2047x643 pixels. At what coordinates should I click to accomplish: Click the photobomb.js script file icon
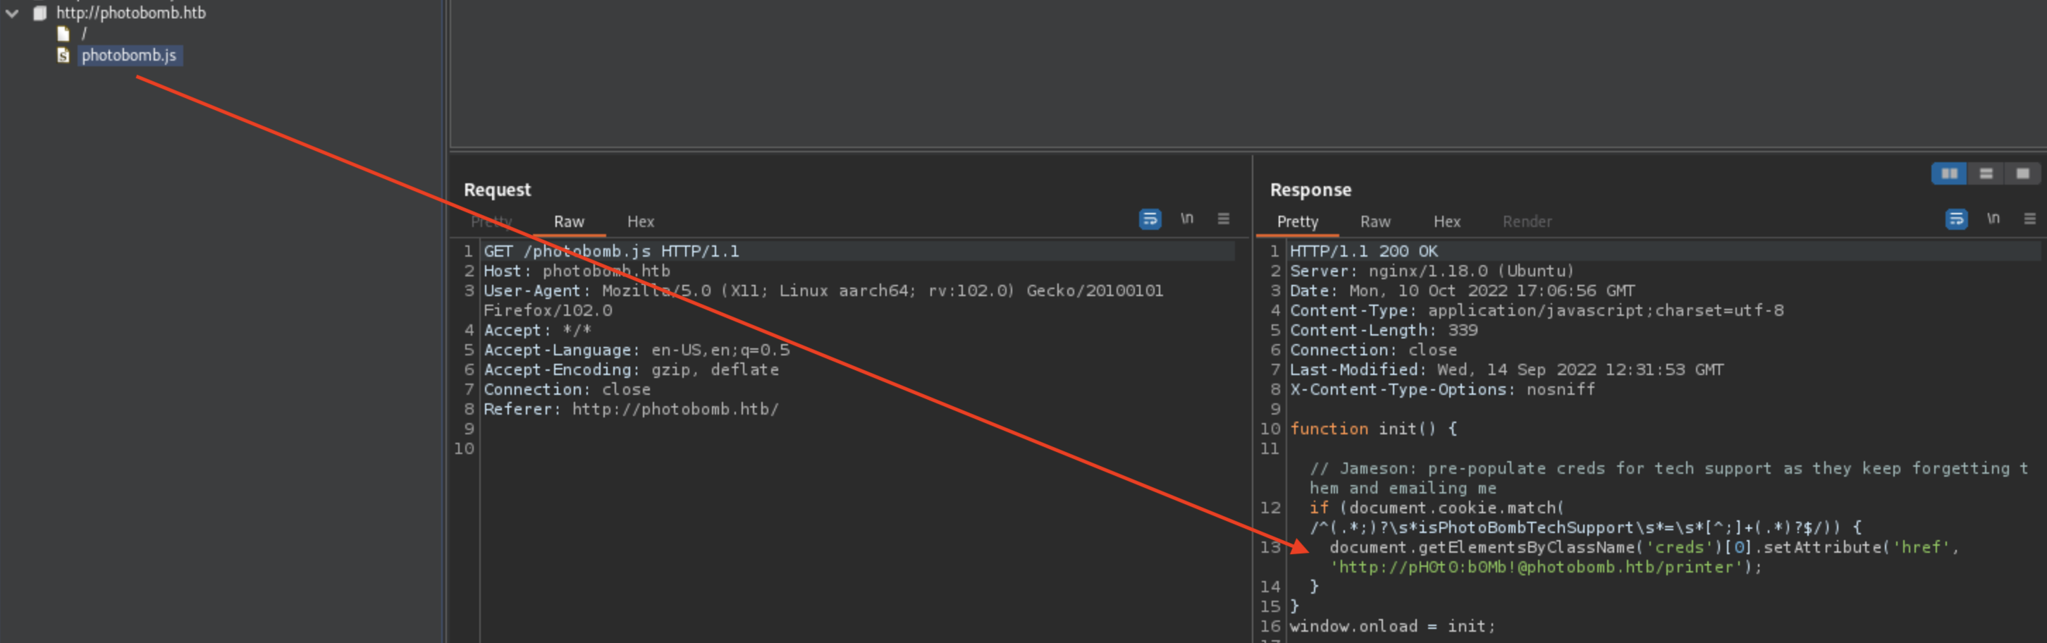pyautogui.click(x=63, y=56)
